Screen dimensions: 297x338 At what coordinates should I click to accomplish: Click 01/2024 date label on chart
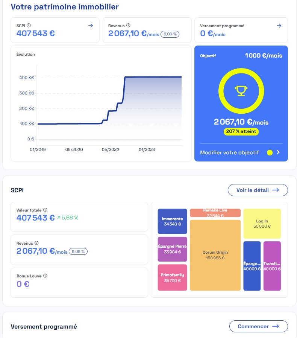click(147, 149)
